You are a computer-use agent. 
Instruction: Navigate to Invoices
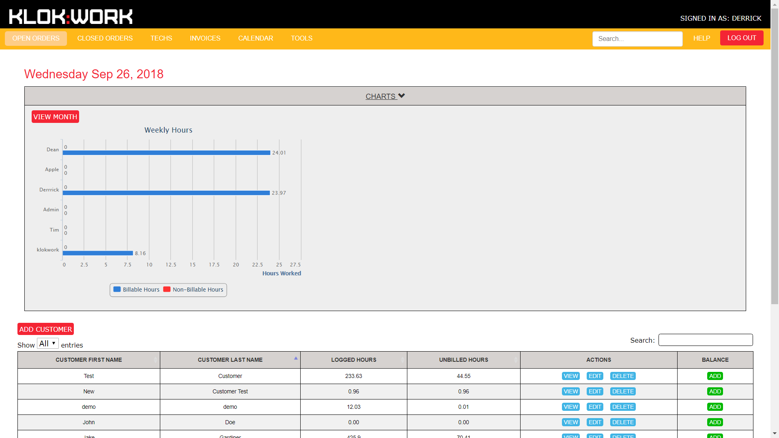(x=205, y=38)
